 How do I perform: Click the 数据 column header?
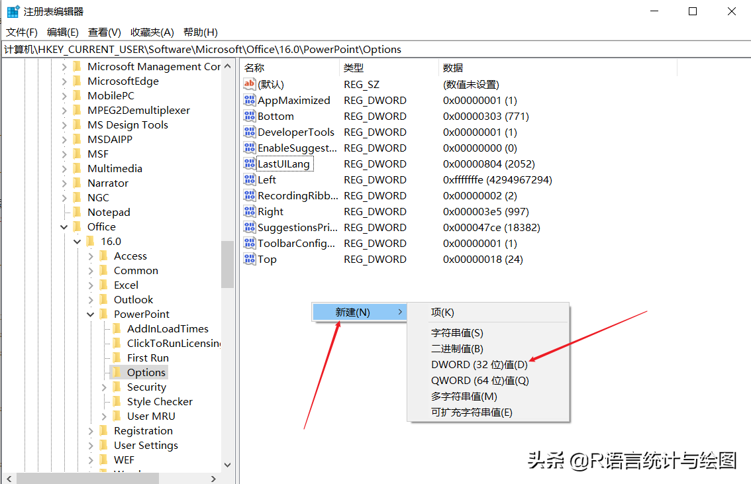click(558, 68)
